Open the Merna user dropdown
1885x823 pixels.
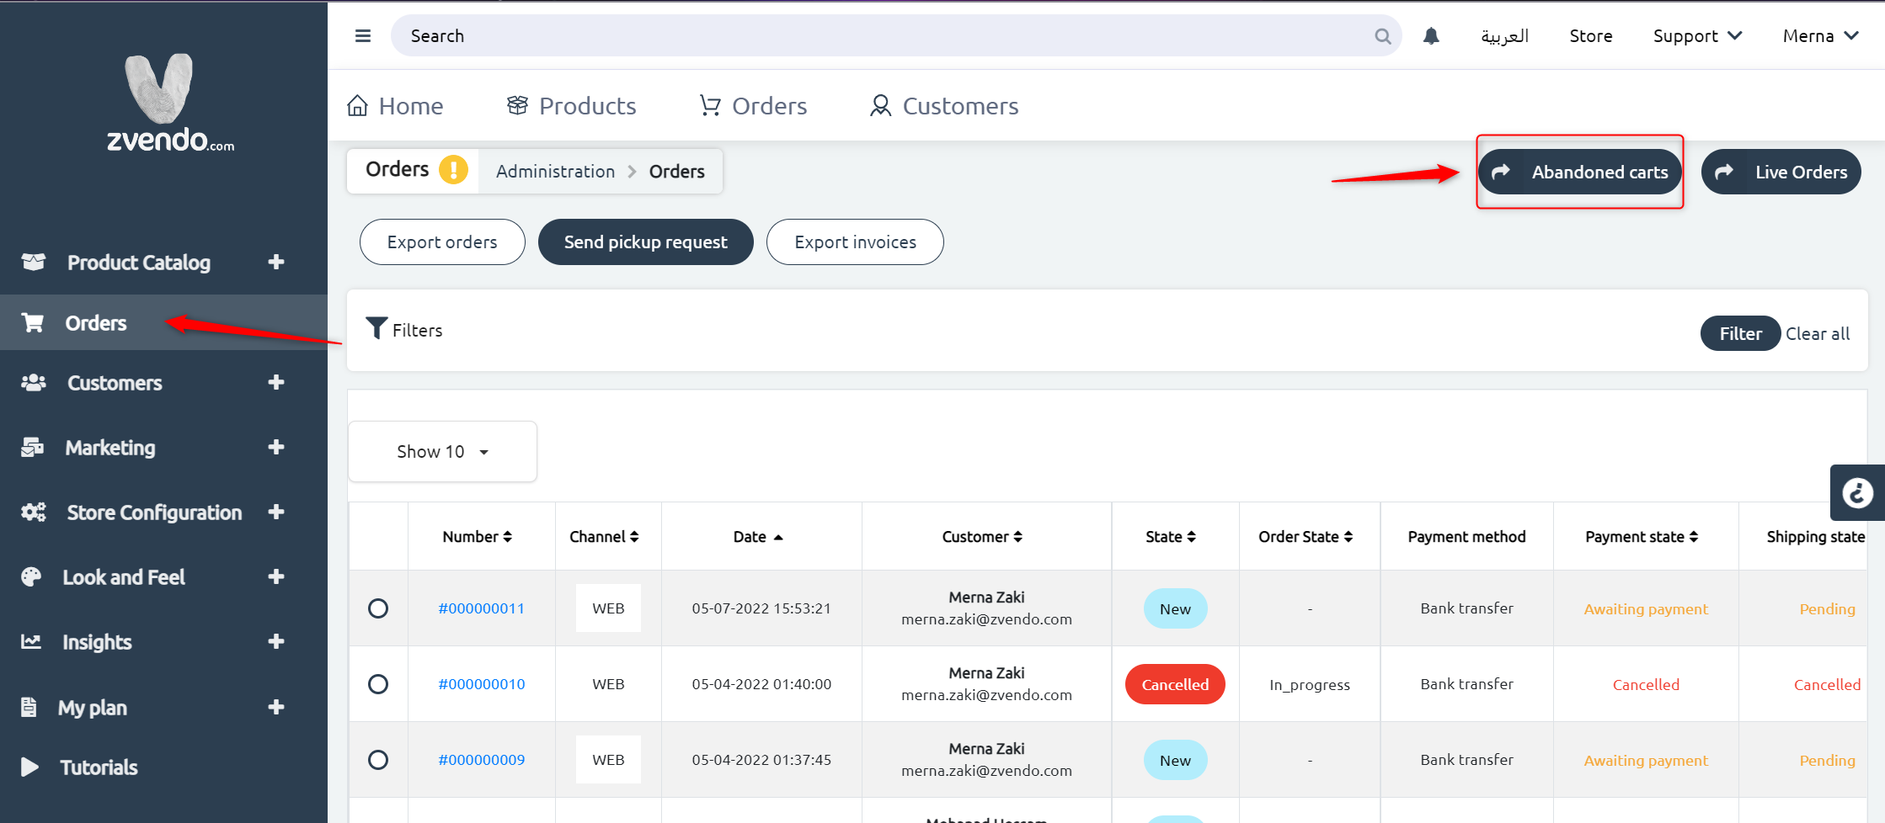point(1820,36)
